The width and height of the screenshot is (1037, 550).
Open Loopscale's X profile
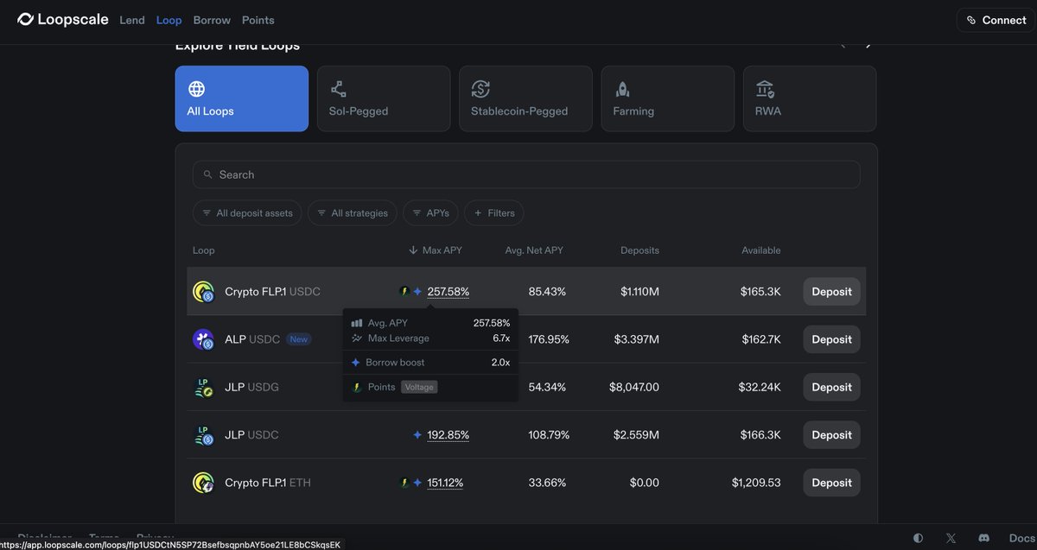point(951,538)
